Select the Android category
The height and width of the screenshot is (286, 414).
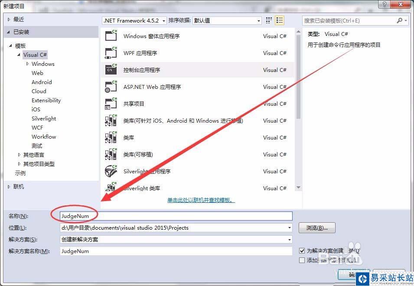42,82
